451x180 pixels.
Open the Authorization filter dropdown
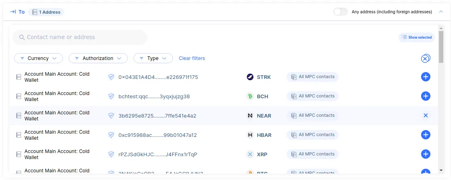click(x=98, y=58)
